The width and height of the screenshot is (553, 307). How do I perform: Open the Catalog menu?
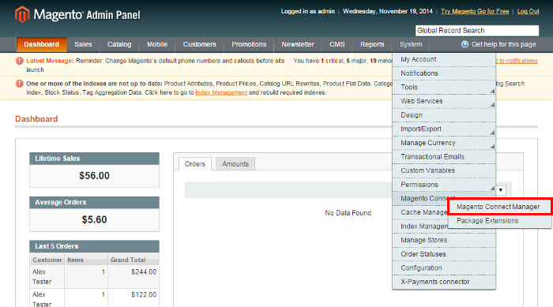click(x=119, y=44)
